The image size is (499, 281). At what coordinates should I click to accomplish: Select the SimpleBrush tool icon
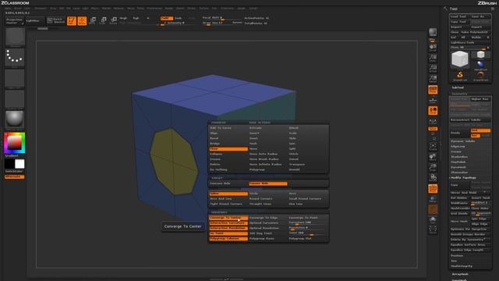click(x=460, y=76)
